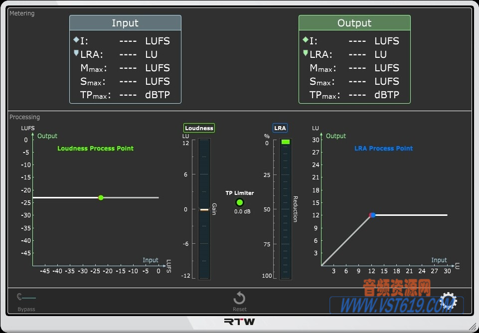Click the blue LRA Process Point marker
479x333 pixels.
point(372,215)
